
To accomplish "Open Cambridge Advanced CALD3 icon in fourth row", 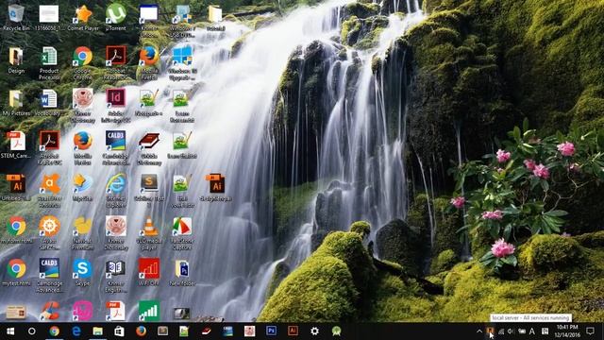I will coord(115,148).
